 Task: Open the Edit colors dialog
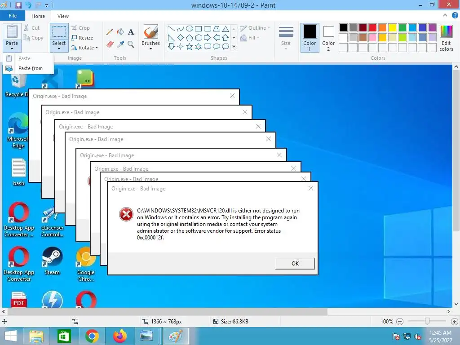tap(446, 38)
